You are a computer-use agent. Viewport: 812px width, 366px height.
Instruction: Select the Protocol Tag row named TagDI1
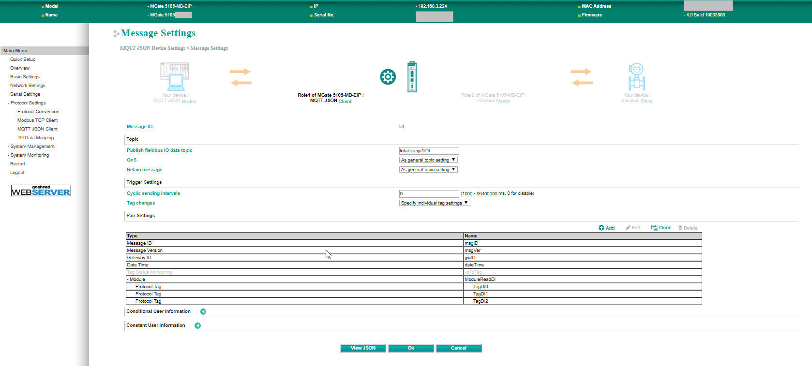(x=414, y=294)
